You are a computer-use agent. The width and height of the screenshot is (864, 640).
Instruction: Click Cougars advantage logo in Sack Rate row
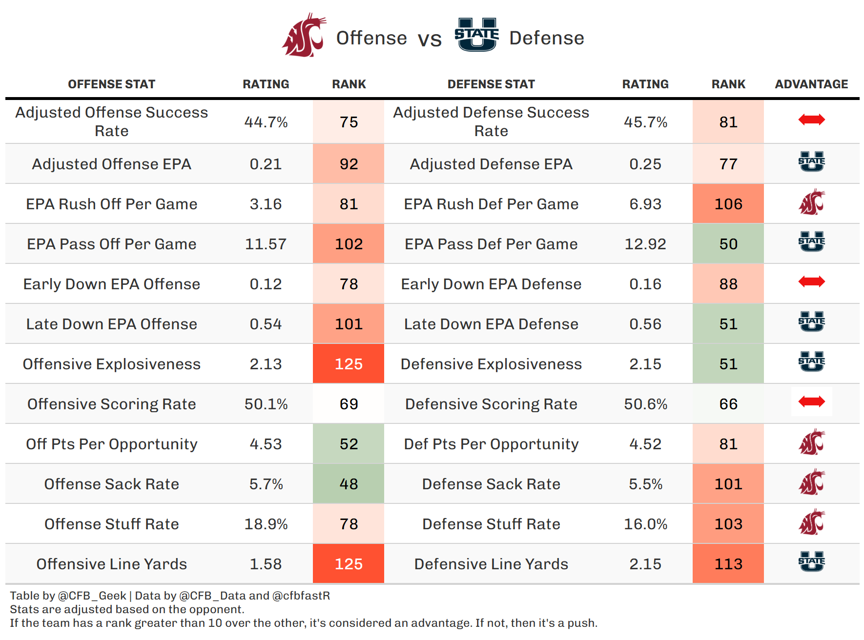811,482
